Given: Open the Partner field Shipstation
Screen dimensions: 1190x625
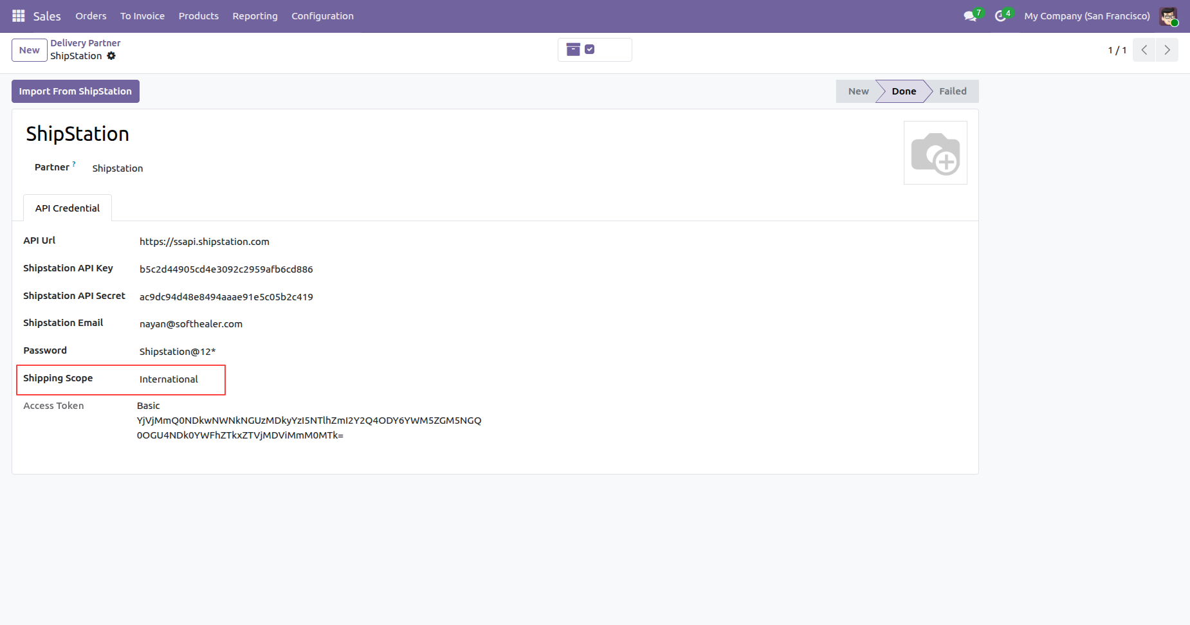Looking at the screenshot, I should (x=118, y=168).
